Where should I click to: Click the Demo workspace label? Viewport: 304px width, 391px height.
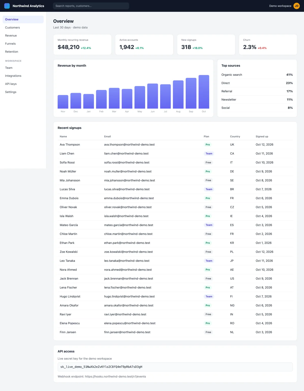(280, 6)
